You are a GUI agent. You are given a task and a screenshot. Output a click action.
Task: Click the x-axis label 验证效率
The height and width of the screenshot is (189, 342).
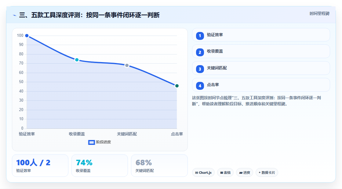27,134
